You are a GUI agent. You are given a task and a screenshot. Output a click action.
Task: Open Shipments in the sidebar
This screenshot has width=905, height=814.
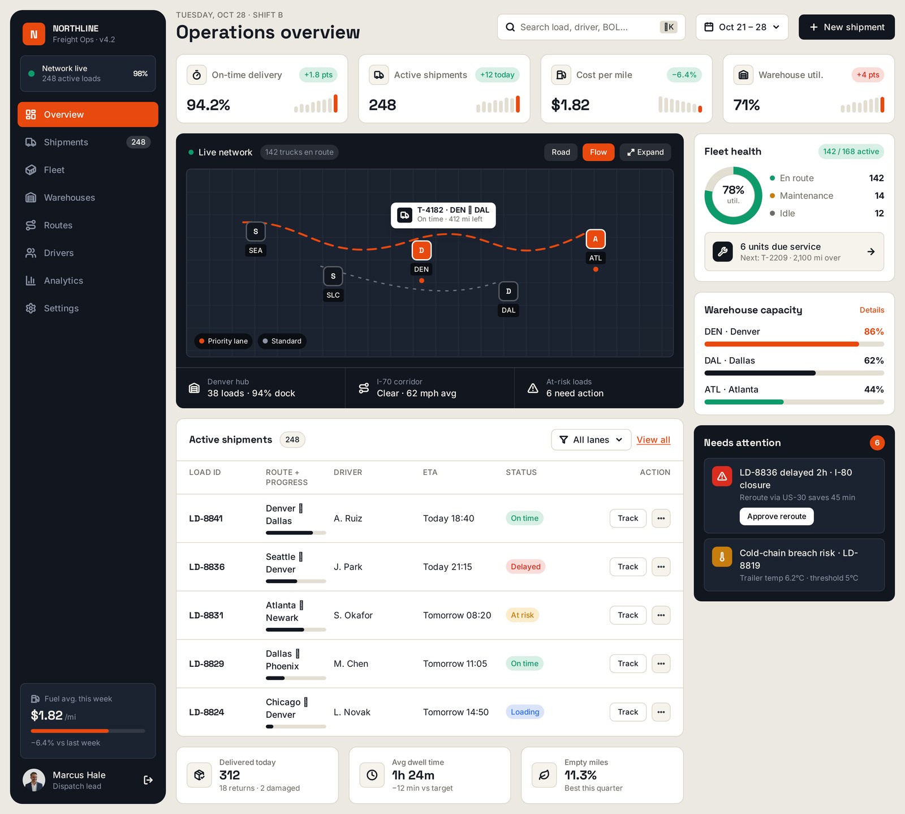coord(88,142)
